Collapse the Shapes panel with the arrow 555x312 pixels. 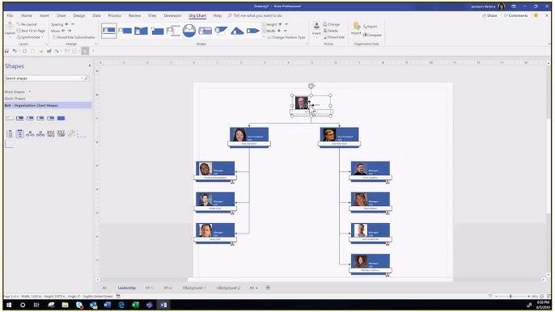(x=90, y=65)
